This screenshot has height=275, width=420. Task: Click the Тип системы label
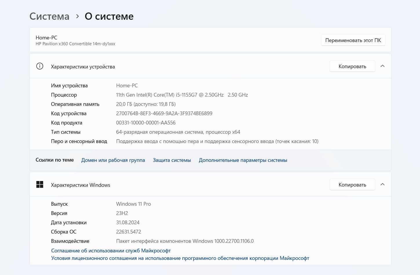(x=66, y=132)
